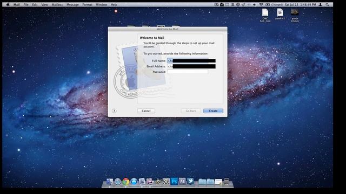This screenshot has height=194, width=346.
Task: Open the File menu
Action: (x=26, y=4)
